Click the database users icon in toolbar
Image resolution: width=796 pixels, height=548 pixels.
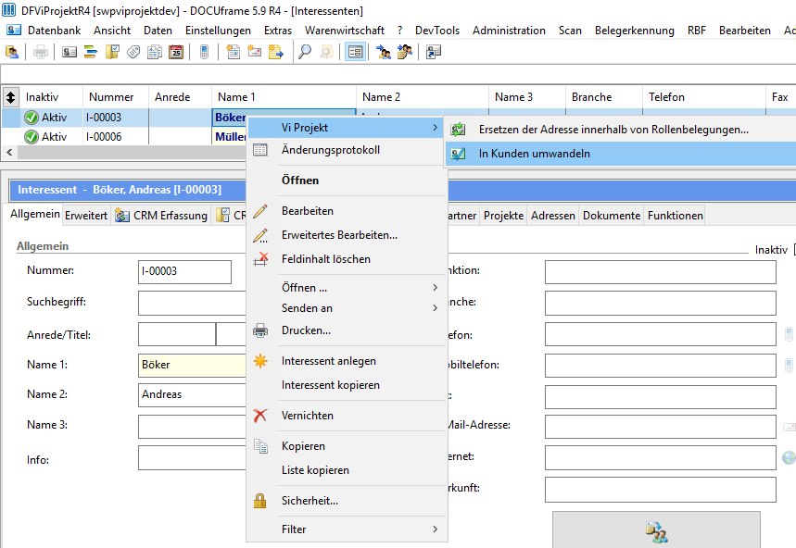(x=12, y=52)
